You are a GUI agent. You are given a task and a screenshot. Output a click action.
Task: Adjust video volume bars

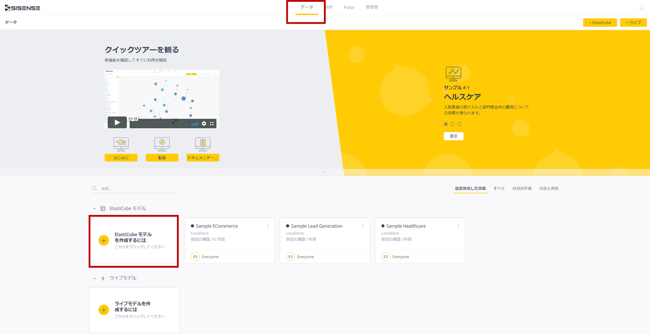coord(195,124)
